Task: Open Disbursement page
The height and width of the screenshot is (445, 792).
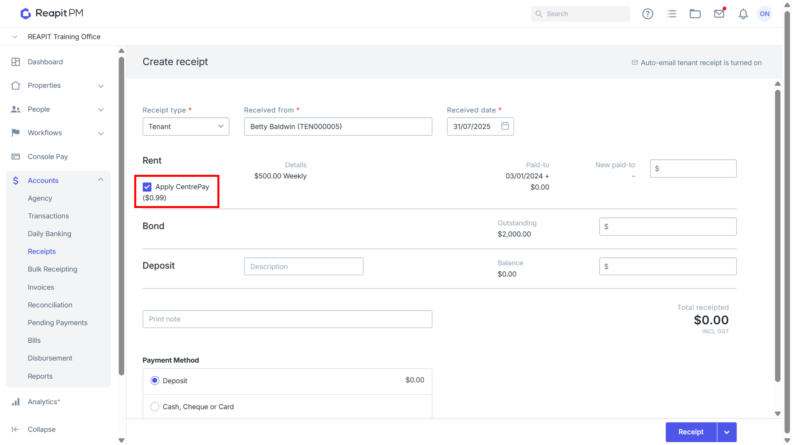Action: (50, 358)
